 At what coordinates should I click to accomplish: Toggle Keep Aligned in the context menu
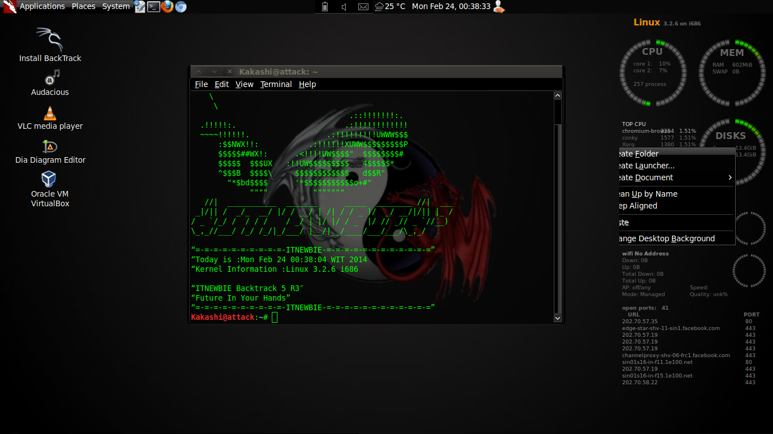point(677,206)
